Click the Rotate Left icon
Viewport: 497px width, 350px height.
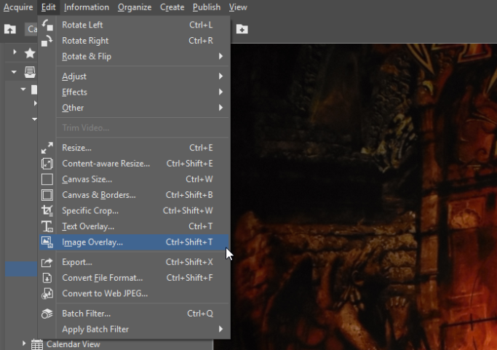coord(47,25)
